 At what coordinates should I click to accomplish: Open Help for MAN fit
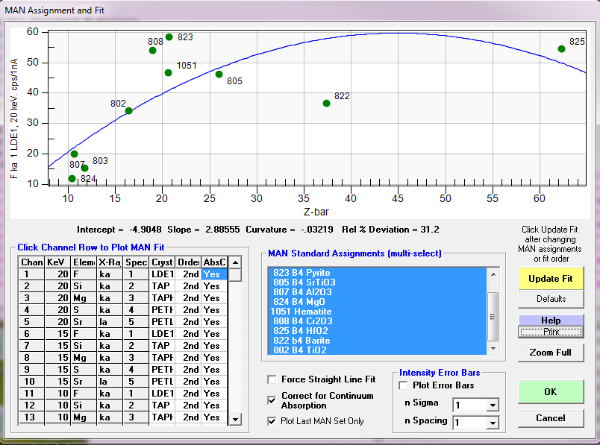pyautogui.click(x=551, y=320)
